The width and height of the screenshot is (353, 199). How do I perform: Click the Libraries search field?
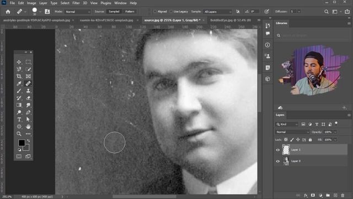(313, 35)
